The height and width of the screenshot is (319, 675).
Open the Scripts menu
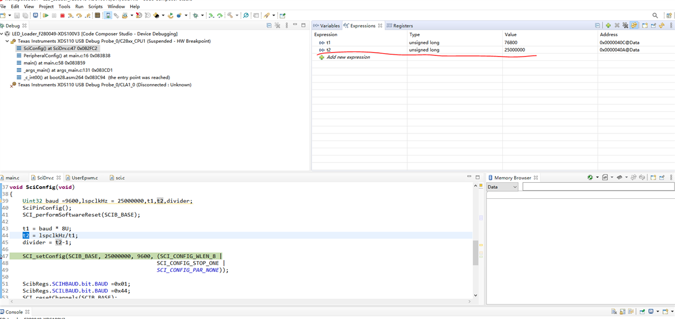[x=95, y=7]
